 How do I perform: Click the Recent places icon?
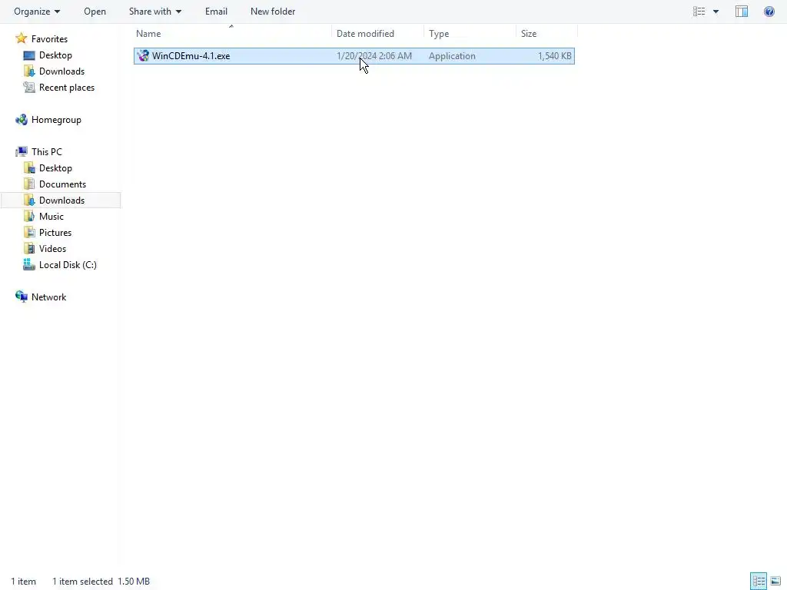coord(29,88)
